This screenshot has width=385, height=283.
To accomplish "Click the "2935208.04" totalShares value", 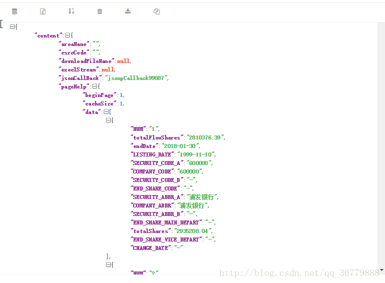I will coord(193,231).
